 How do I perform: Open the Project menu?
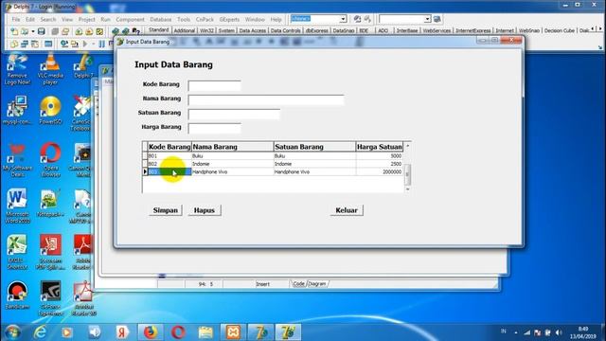click(x=86, y=19)
